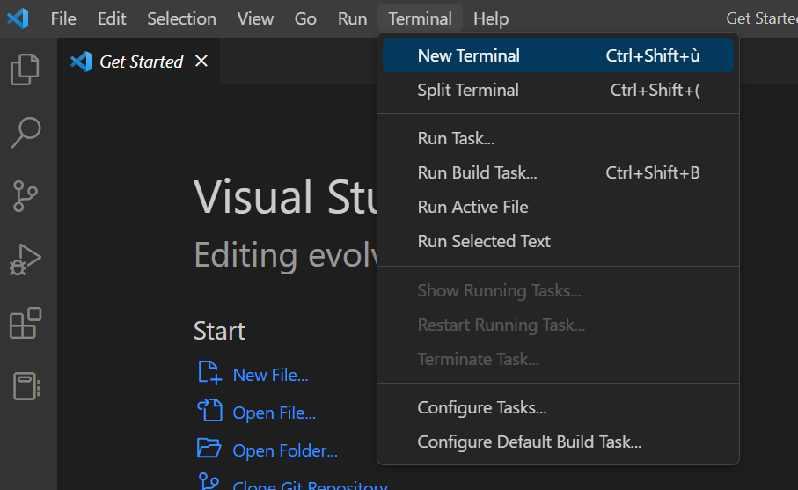The width and height of the screenshot is (798, 490).
Task: Open the Search view in activity bar
Action: [x=25, y=132]
